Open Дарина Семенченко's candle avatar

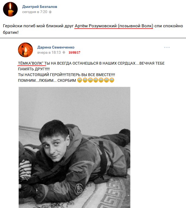click(x=25, y=50)
